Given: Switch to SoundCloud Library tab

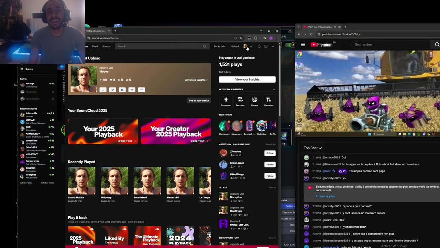Looking at the screenshot, I should [106, 46].
